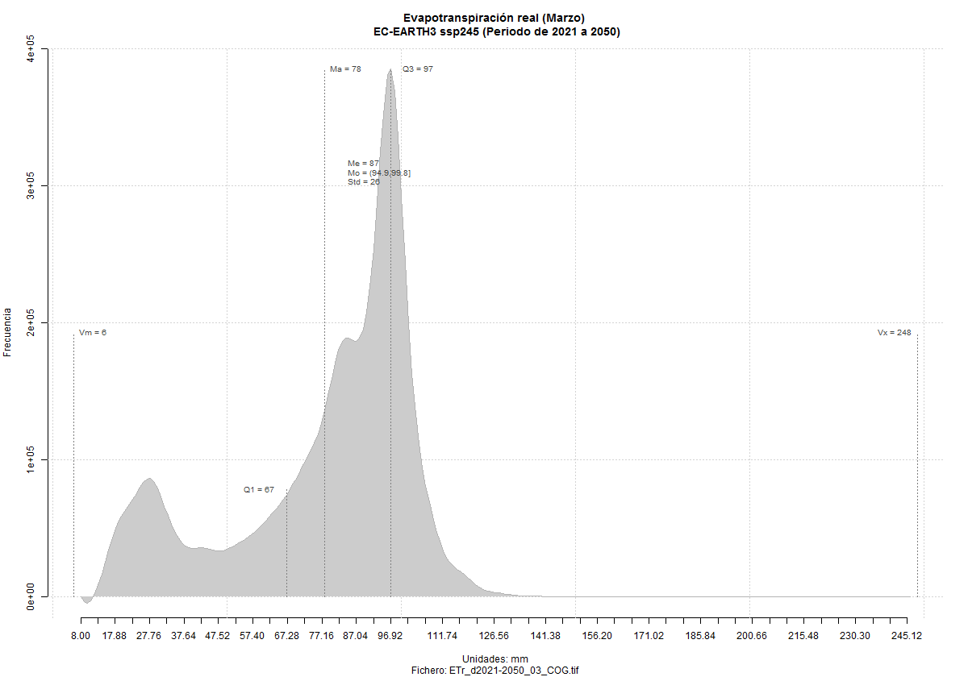Click x-axis tick label '67.28'
The width and height of the screenshot is (968, 677).
[x=287, y=636]
